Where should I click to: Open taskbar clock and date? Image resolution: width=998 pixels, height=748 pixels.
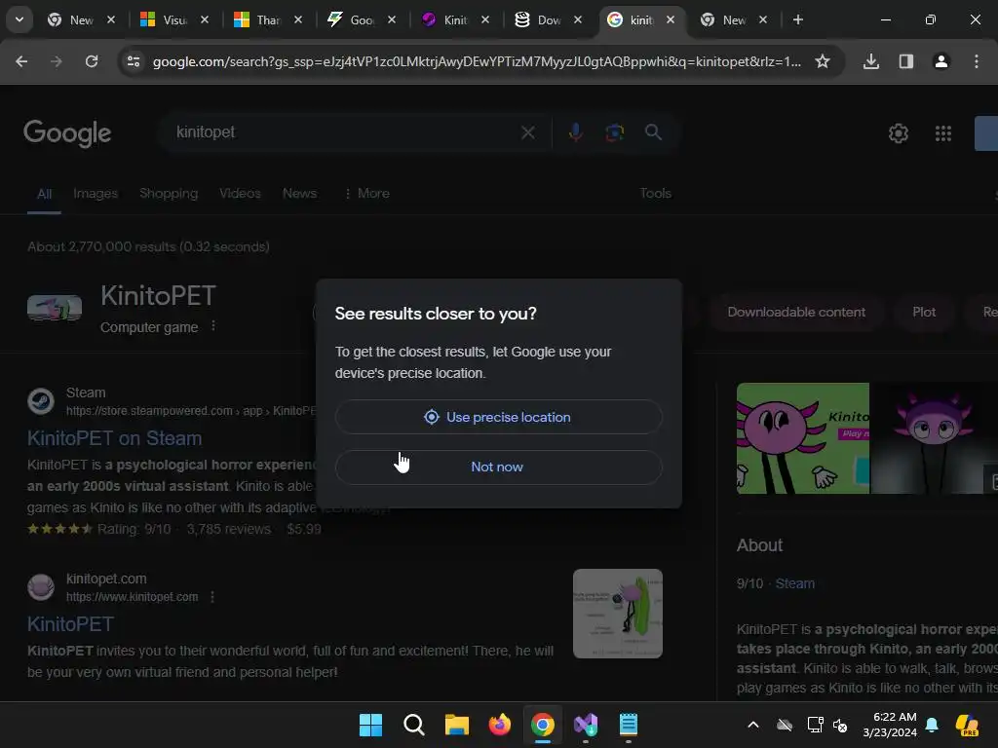[x=890, y=725]
